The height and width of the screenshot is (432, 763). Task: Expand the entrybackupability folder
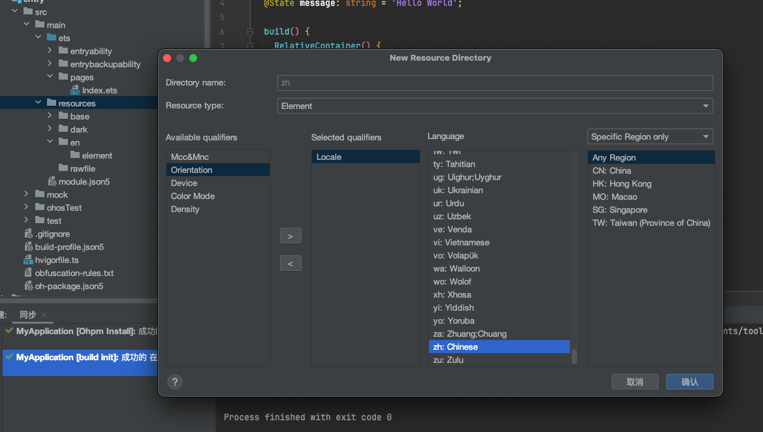pyautogui.click(x=50, y=63)
